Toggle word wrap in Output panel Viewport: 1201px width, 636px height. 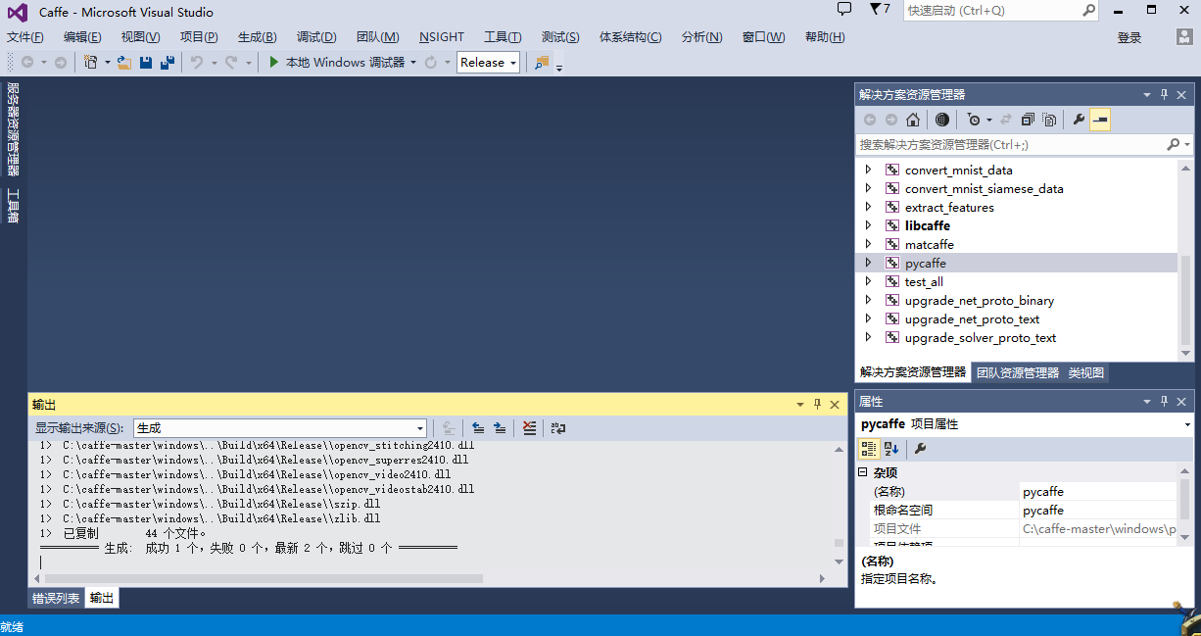(558, 428)
